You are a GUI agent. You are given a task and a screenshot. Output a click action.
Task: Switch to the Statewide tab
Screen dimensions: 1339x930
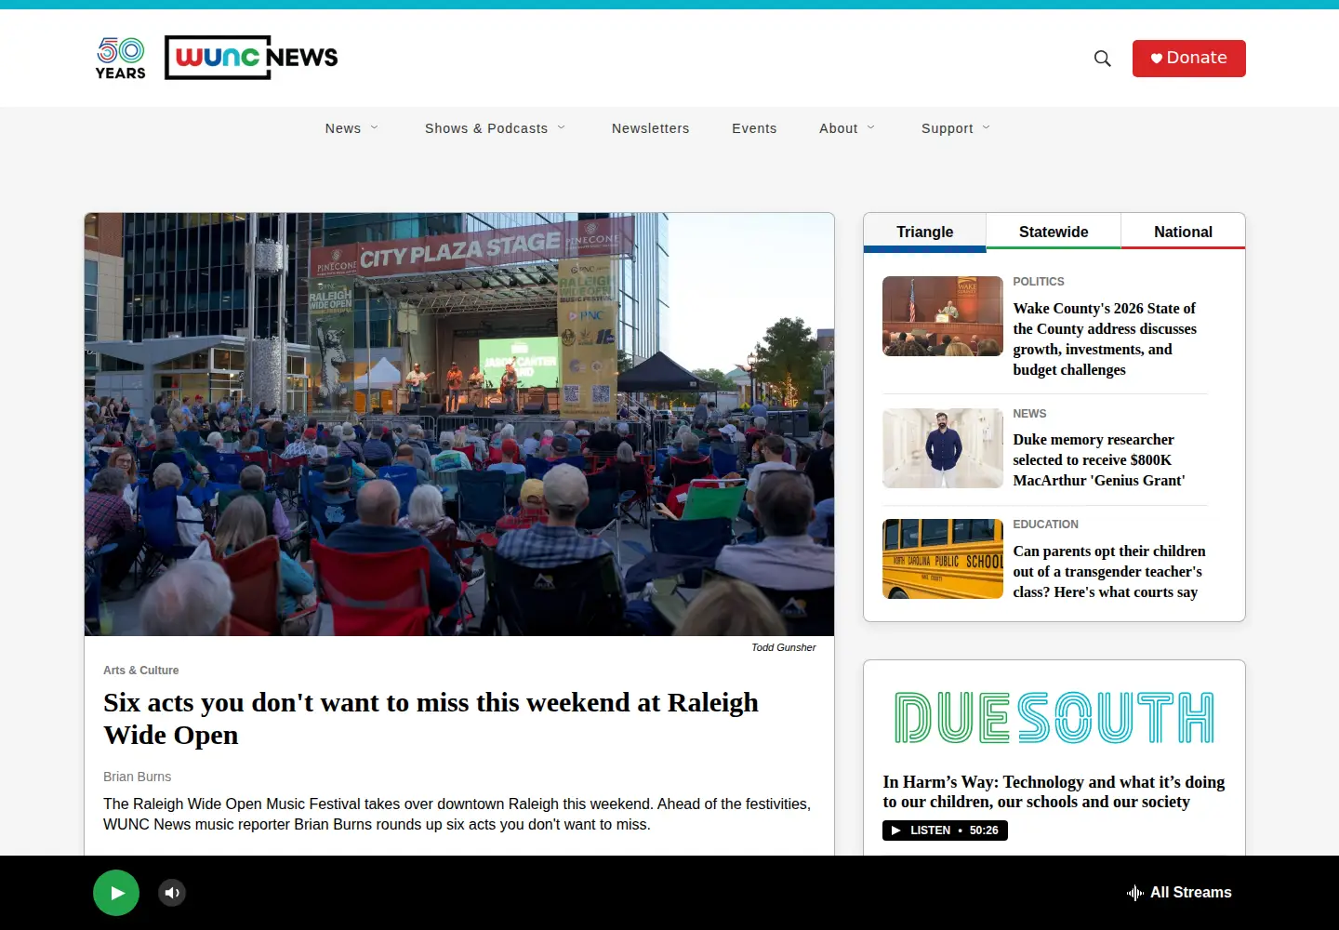(1054, 232)
